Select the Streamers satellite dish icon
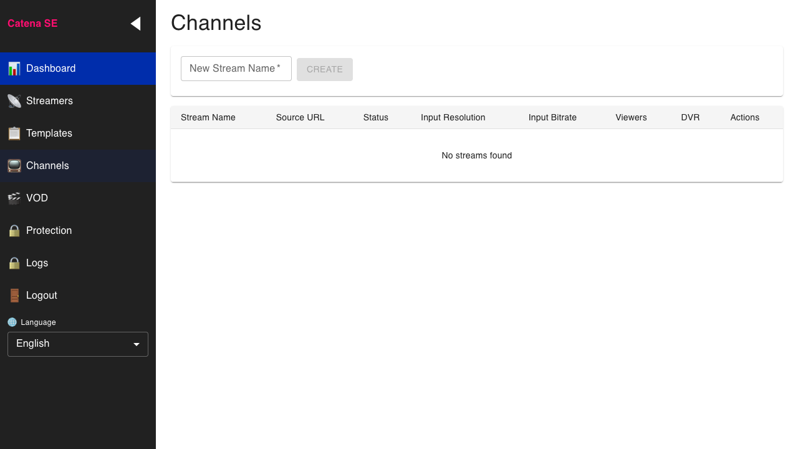This screenshot has height=449, width=798. 14,100
